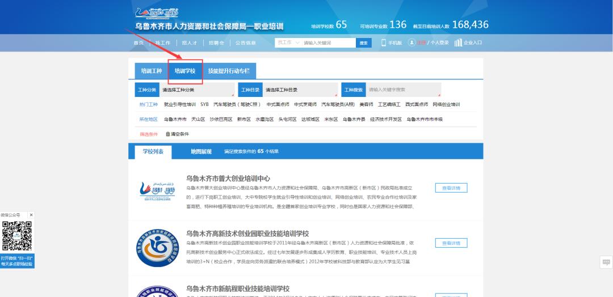
Task: Focus the 工种搜索 keyword input
Action: pyautogui.click(x=404, y=90)
